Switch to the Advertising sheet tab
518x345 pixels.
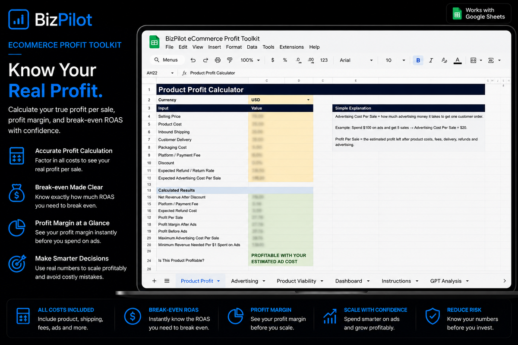click(244, 281)
